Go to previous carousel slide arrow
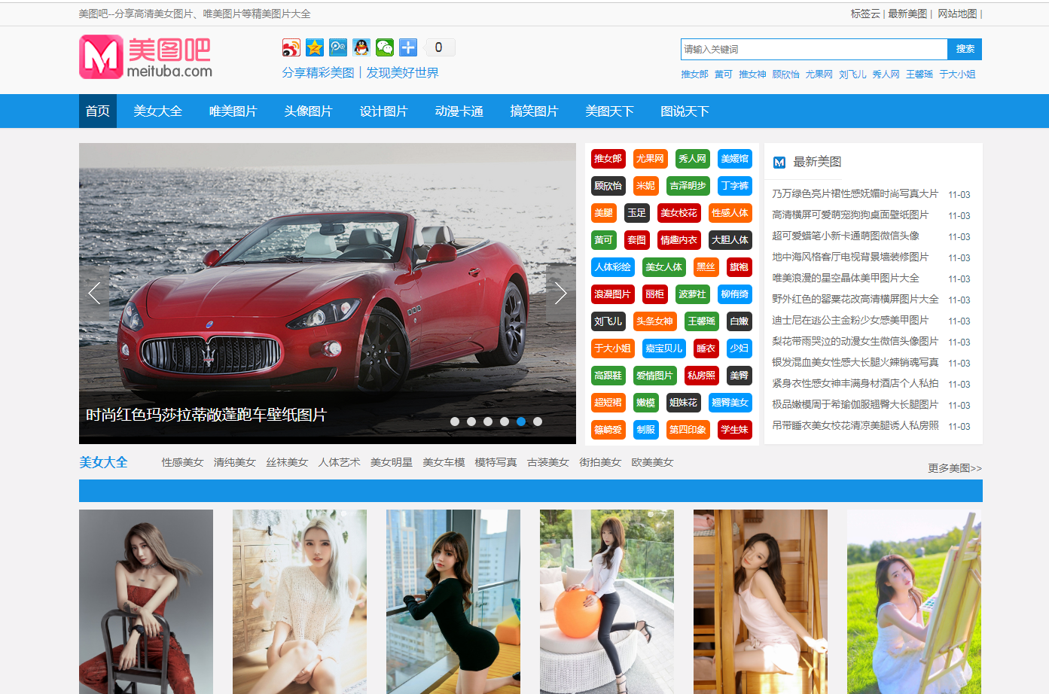Viewport: 1049px width, 694px height. [x=94, y=294]
